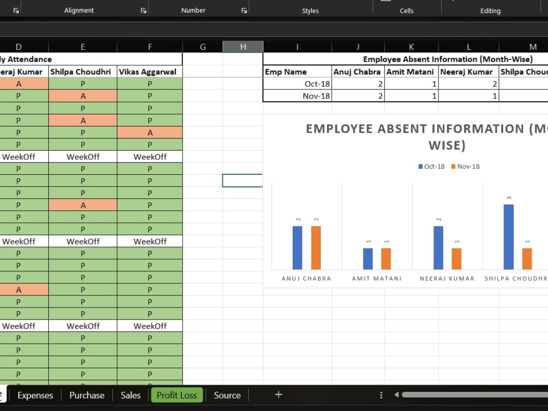Click the selected empty cell in column H
548x411 pixels.
click(x=243, y=181)
